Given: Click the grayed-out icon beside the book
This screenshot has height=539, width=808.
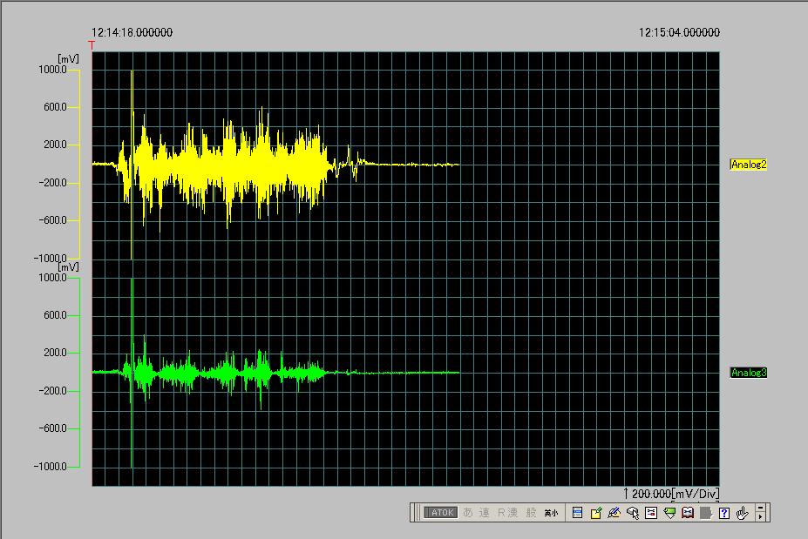Looking at the screenshot, I should 706,513.
